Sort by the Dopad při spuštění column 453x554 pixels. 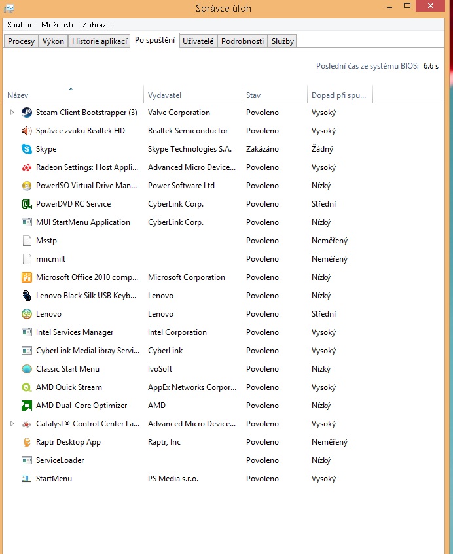pos(340,95)
